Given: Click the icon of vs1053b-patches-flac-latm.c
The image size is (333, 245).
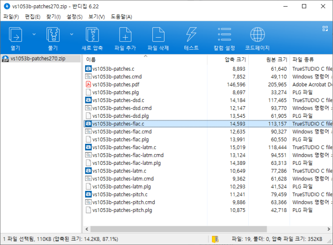Looking at the screenshot, I should 88,147.
